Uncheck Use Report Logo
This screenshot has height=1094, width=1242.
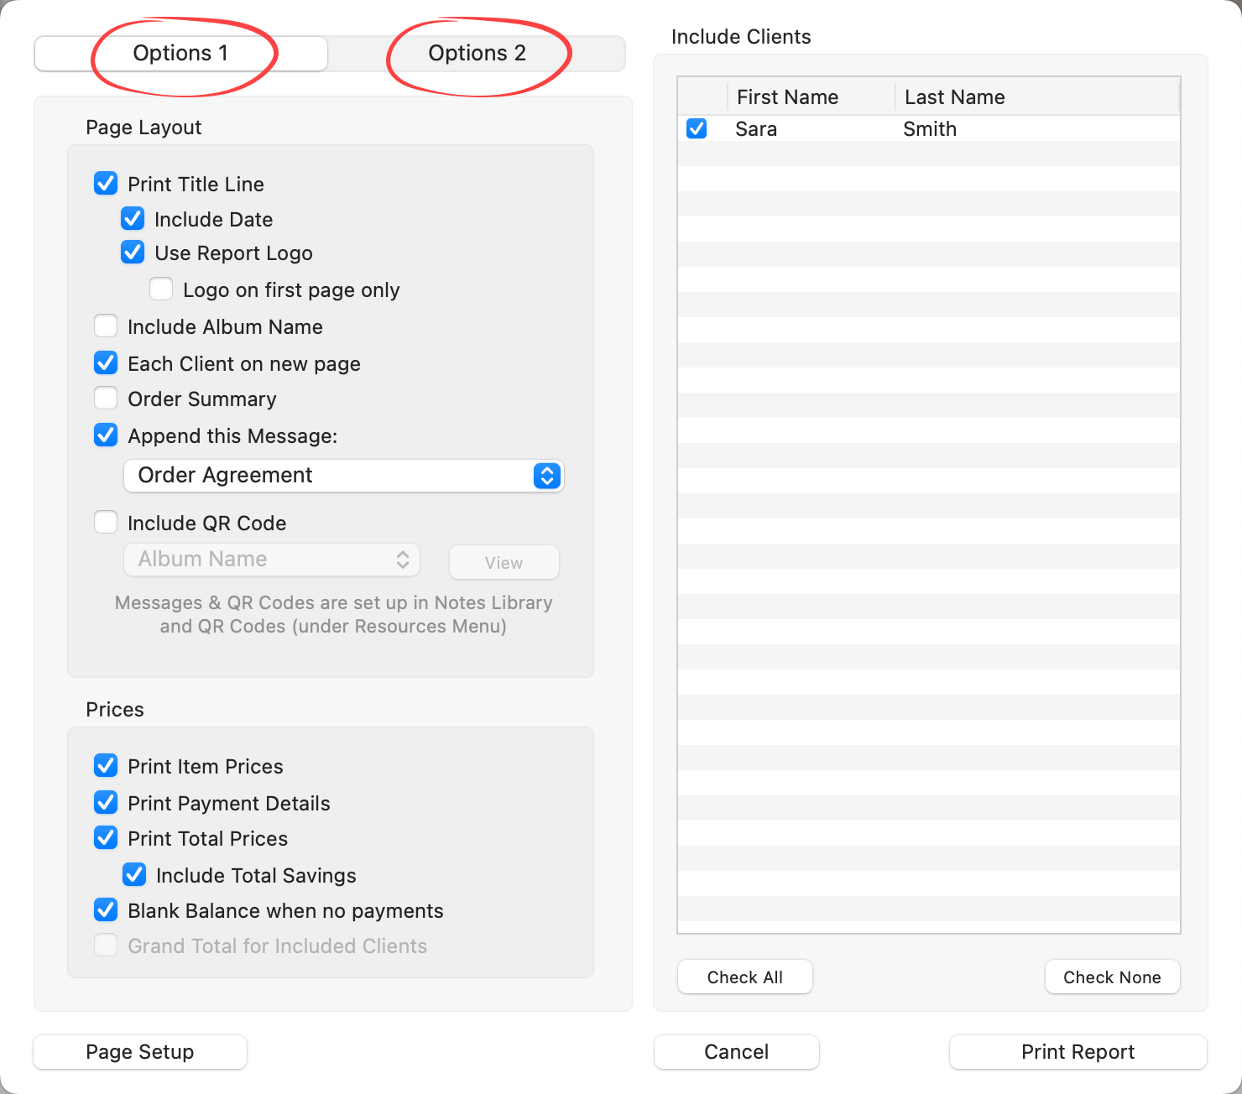pos(133,253)
